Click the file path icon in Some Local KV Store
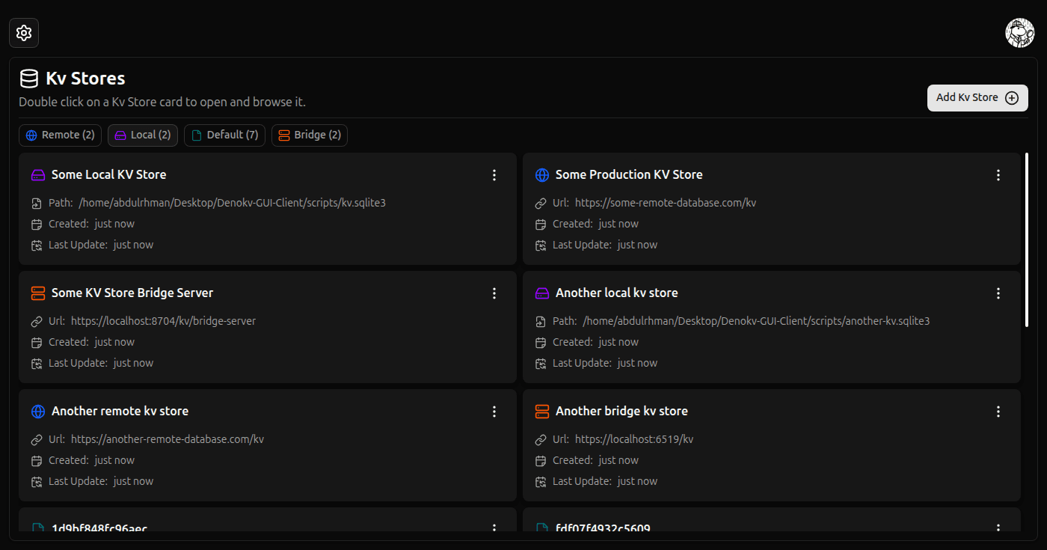 coord(37,203)
